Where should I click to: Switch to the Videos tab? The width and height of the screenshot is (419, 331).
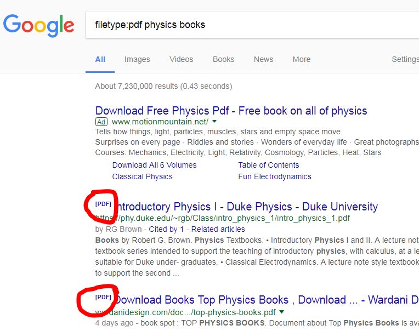tap(181, 59)
